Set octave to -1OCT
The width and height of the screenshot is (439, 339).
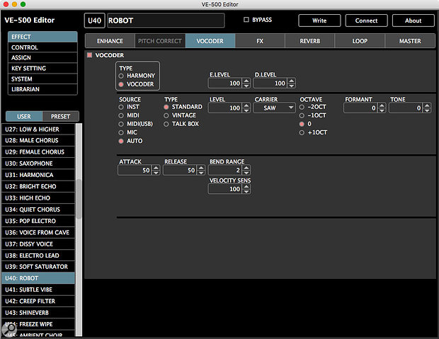pos(302,115)
